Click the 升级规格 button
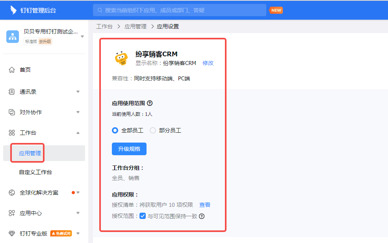This screenshot has width=388, height=243. point(129,149)
